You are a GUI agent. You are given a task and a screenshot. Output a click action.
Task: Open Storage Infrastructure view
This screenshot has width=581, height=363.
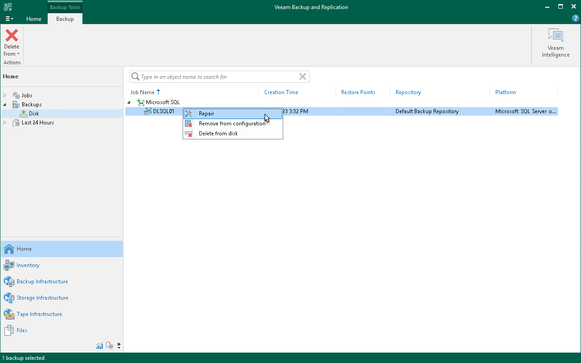tap(61, 298)
